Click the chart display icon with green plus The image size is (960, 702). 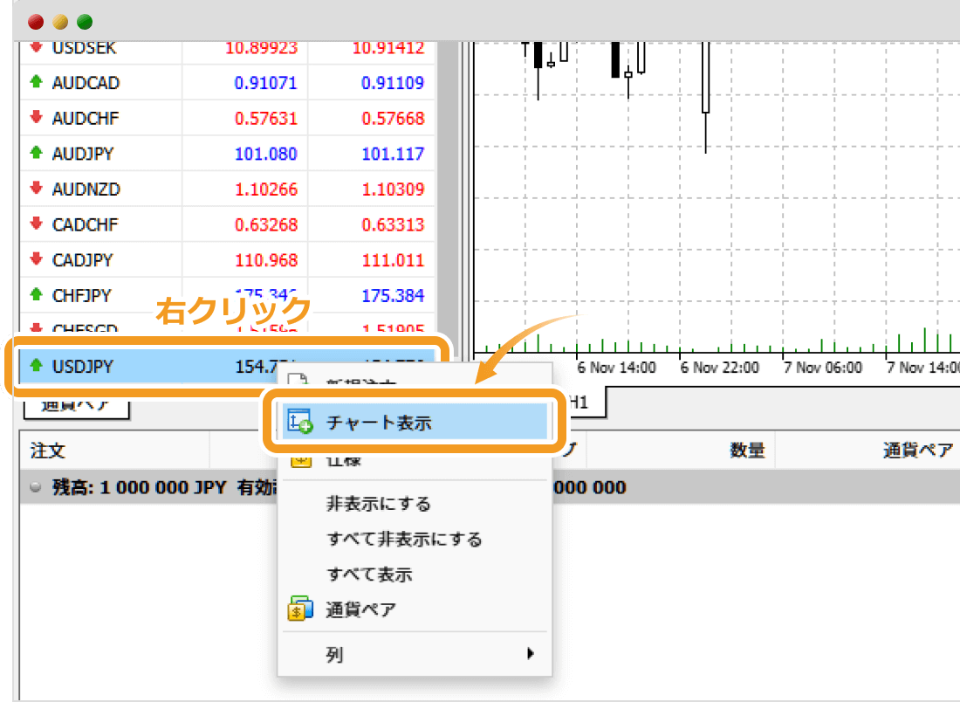coord(300,422)
